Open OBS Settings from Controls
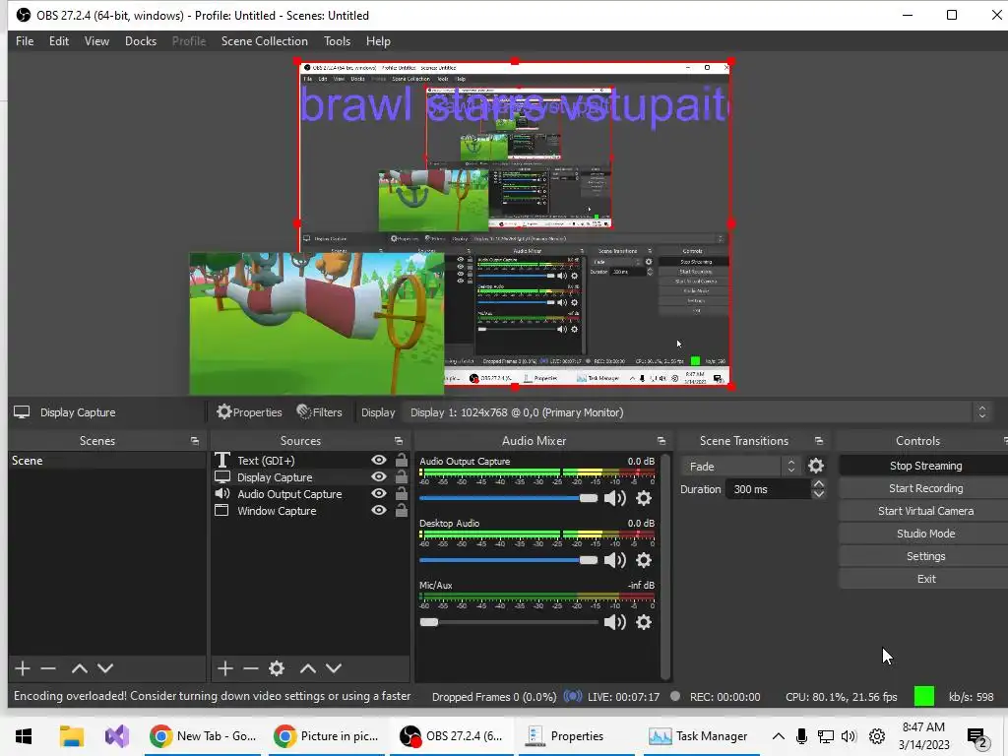Image resolution: width=1008 pixels, height=756 pixels. coord(925,555)
